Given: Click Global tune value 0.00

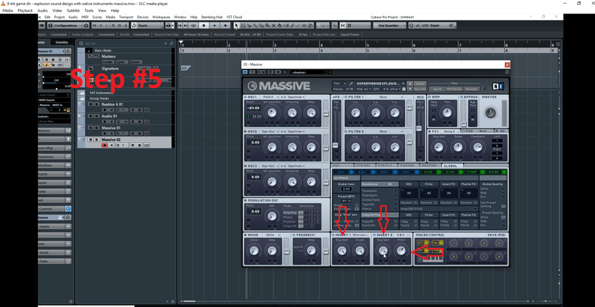Looking at the screenshot, I should 346,189.
